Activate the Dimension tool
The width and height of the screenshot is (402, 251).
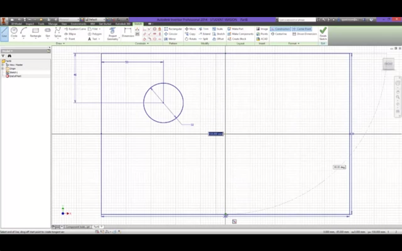pos(128,33)
